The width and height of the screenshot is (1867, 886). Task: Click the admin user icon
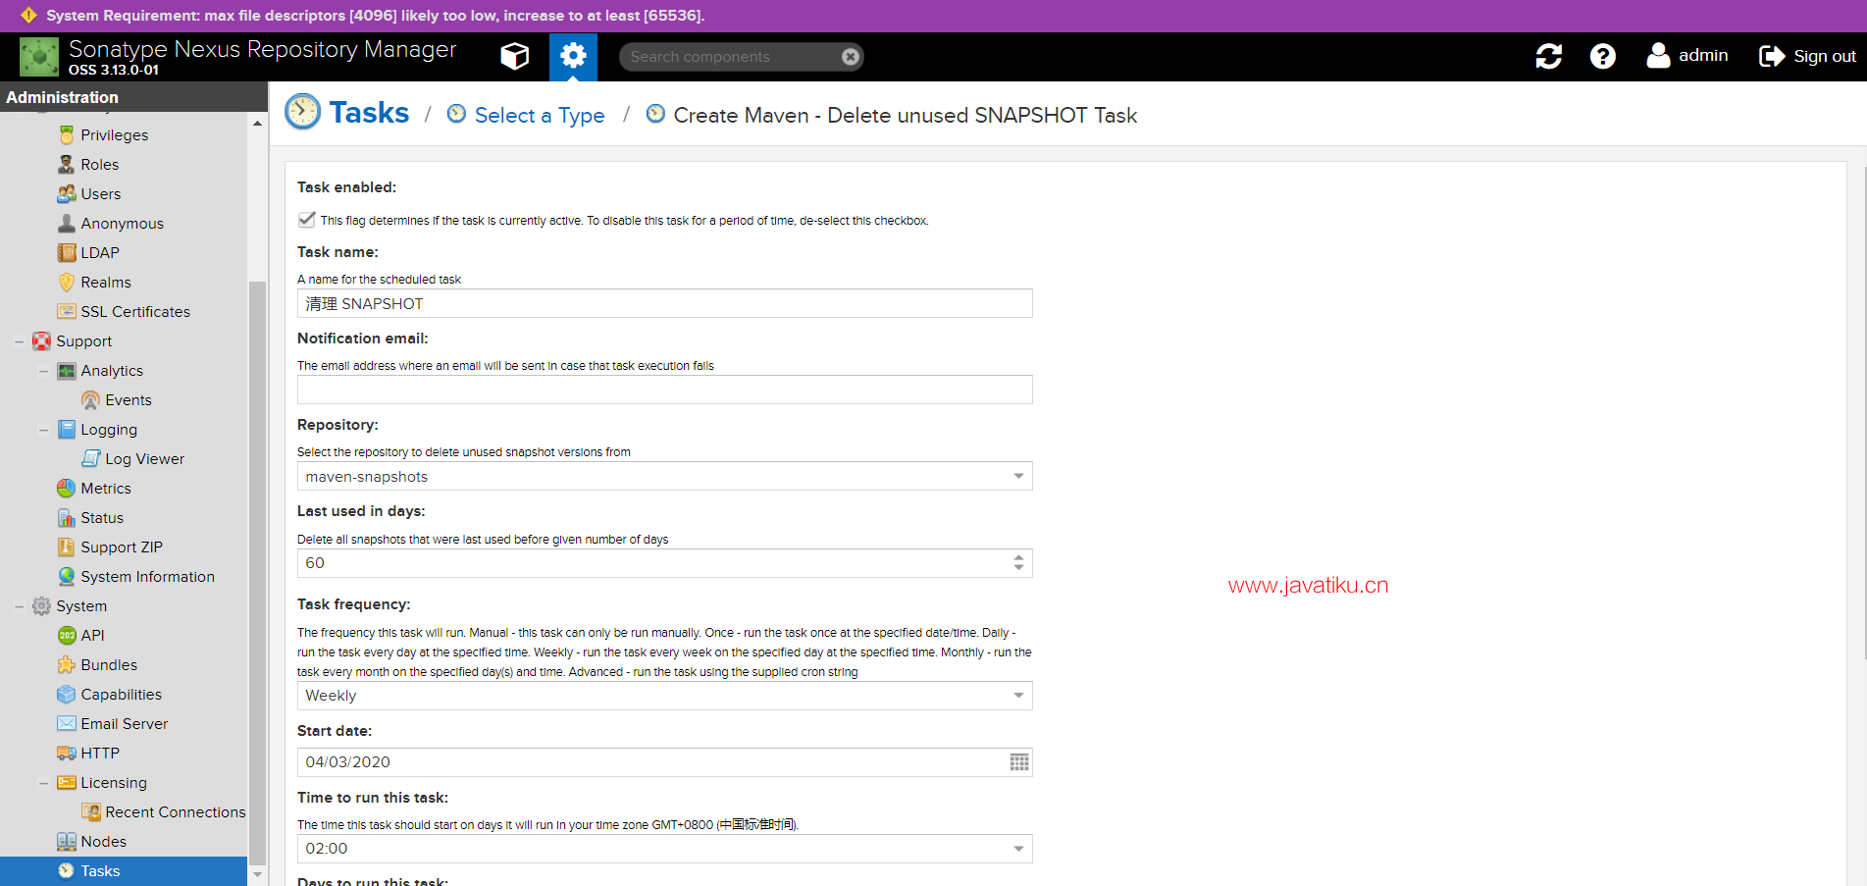click(1658, 56)
